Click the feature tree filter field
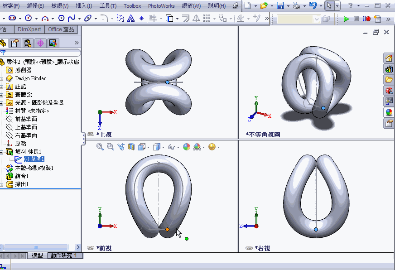Image resolution: width=395 pixels, height=270 pixels. [x=42, y=53]
